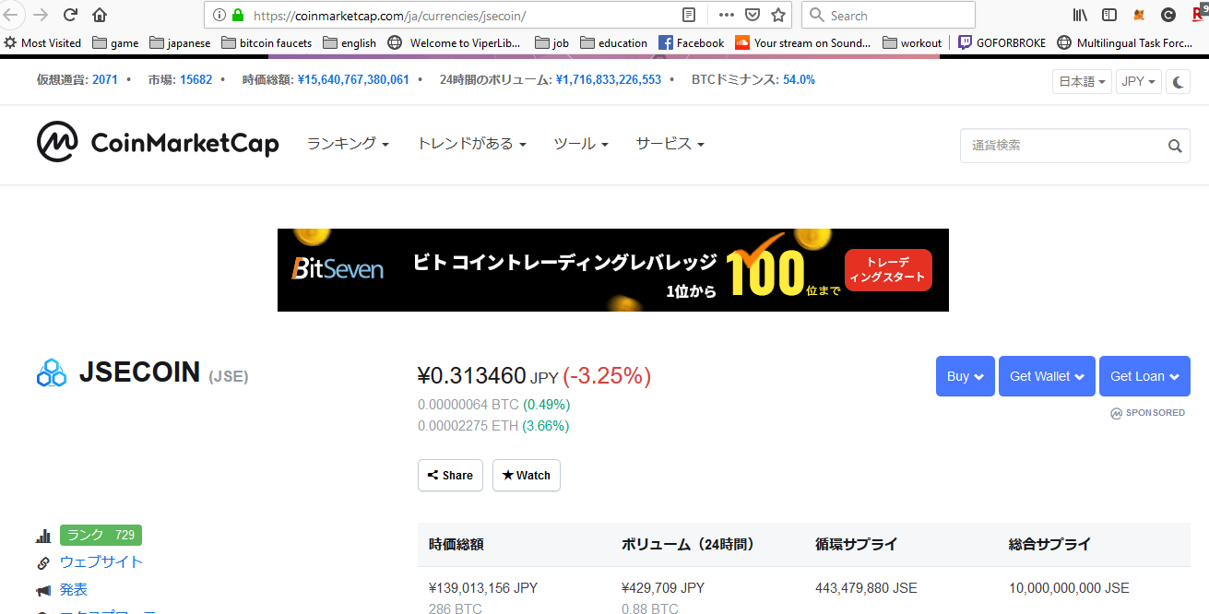Open the workout bookmarks folder
The image size is (1209, 614).
[912, 42]
